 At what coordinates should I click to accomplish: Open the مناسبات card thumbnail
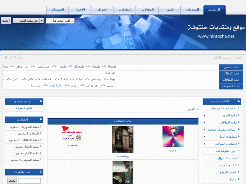click(73, 134)
